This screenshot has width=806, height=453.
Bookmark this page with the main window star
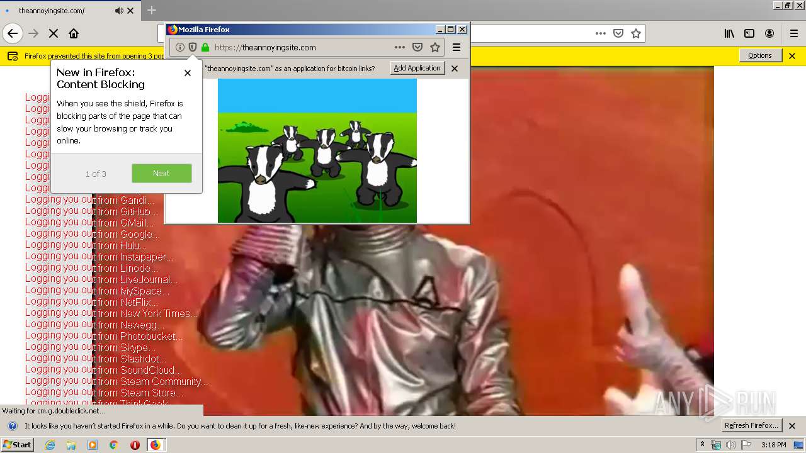tap(636, 33)
